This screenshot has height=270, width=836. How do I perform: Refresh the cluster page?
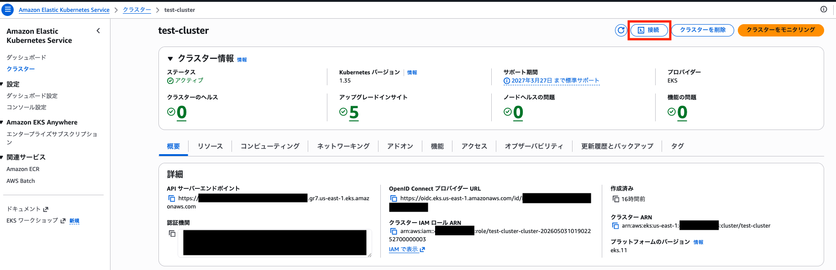(621, 30)
